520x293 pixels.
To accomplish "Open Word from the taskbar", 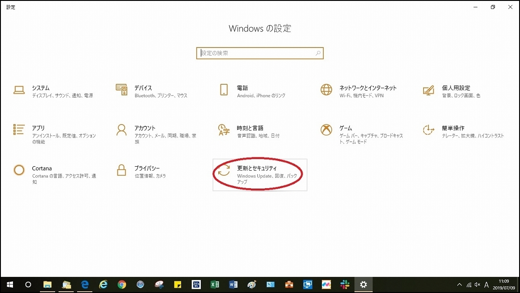I will click(x=233, y=284).
